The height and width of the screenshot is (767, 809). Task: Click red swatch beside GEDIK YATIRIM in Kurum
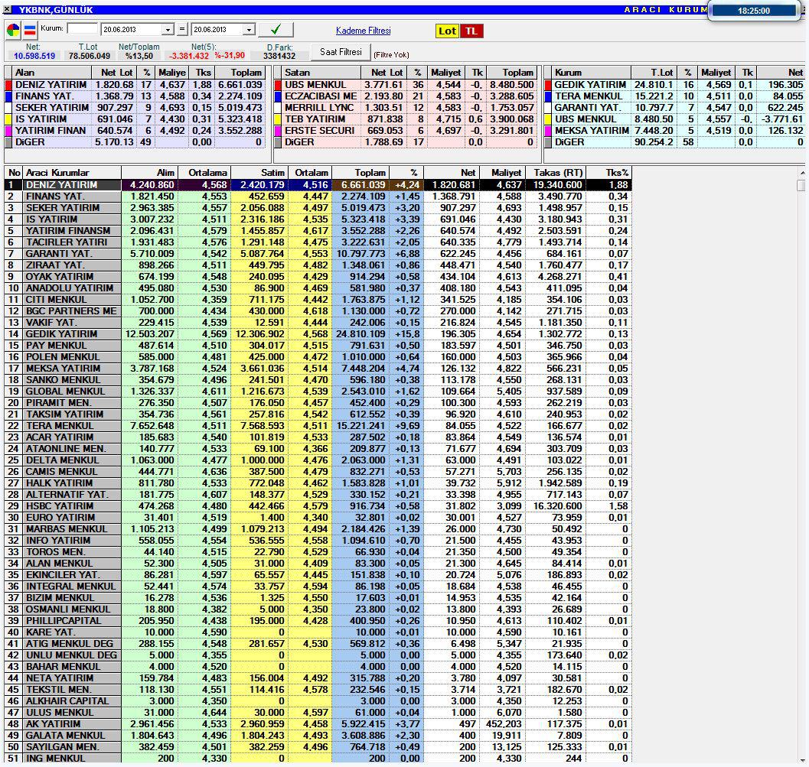[548, 85]
